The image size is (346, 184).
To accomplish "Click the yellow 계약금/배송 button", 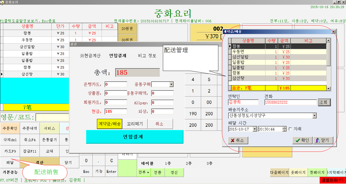I will 109,124.
